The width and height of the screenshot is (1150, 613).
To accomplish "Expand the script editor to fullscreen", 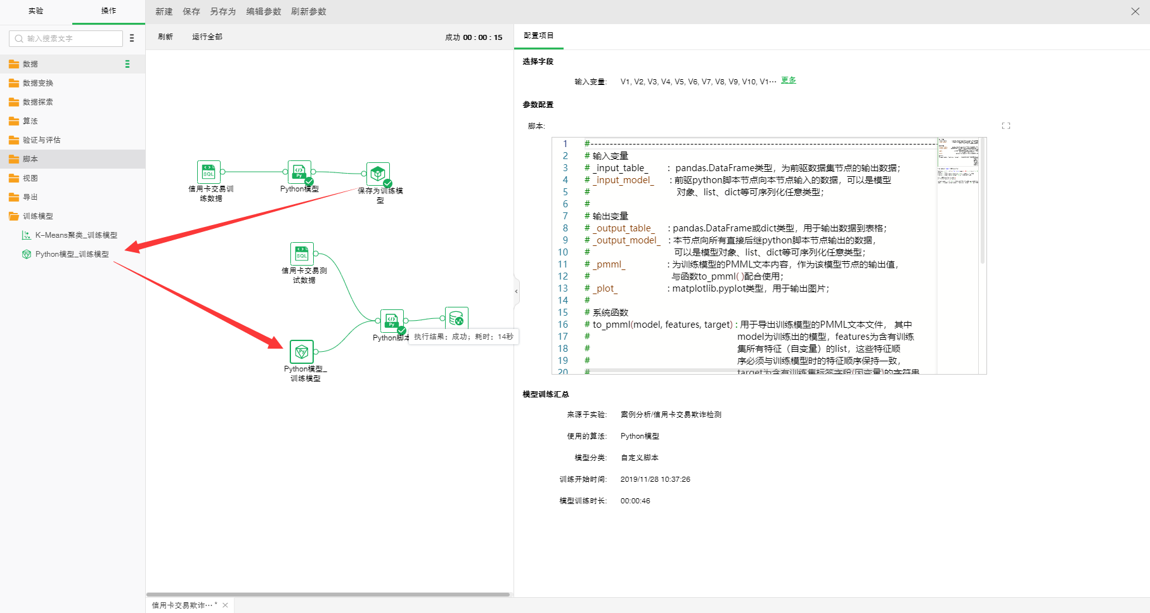I will pos(1006,126).
